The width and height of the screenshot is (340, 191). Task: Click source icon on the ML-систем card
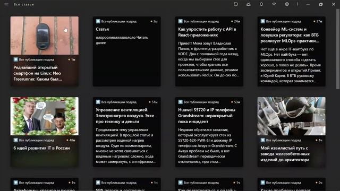262,21
